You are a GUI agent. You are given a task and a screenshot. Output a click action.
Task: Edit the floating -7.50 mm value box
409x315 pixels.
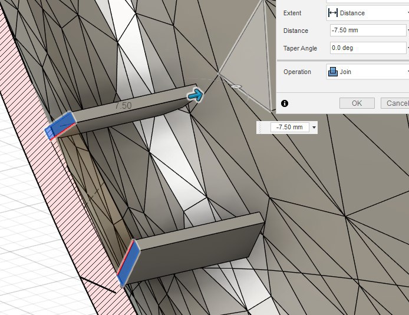(x=289, y=127)
